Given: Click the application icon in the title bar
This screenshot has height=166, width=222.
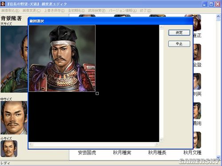Looking at the screenshot, I should [x=3, y=4].
